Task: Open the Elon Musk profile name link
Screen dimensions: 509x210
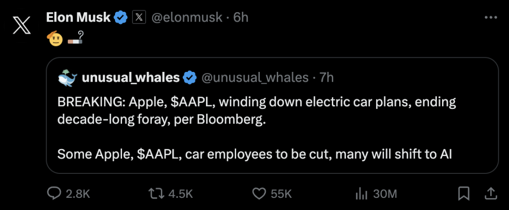Action: [78, 18]
